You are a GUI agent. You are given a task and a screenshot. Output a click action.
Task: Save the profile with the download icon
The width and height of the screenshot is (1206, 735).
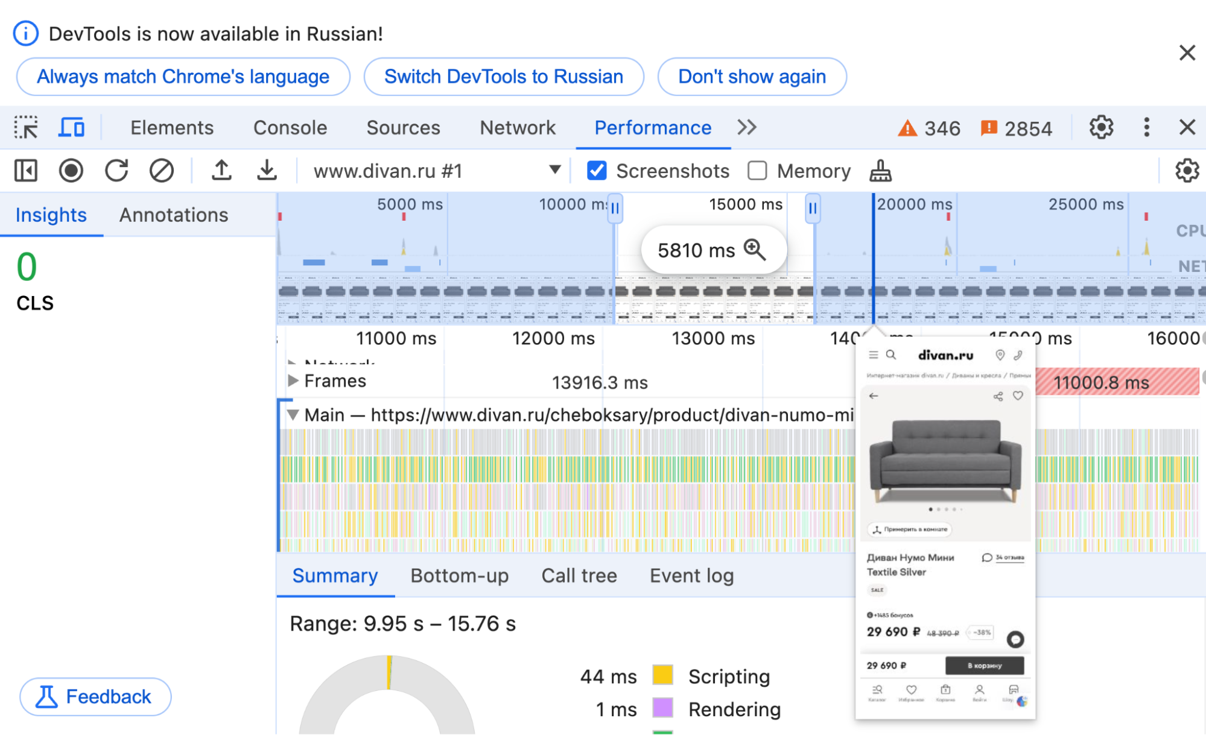pos(267,171)
